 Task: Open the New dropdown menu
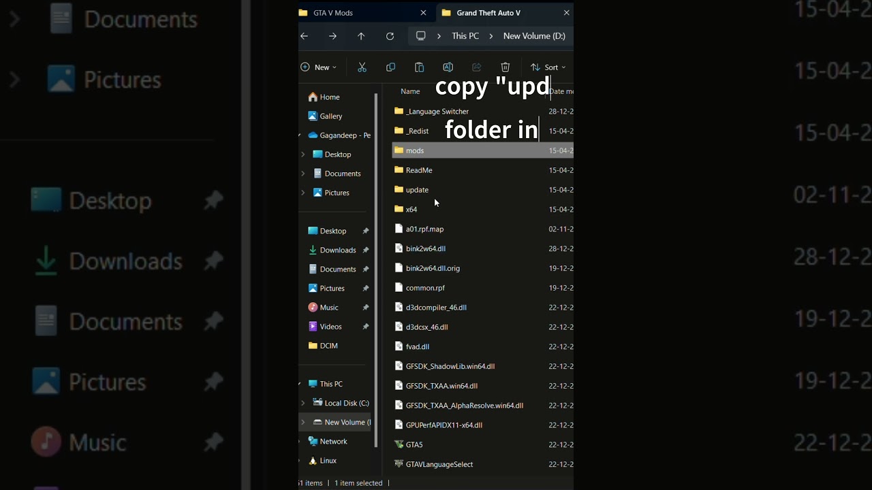(x=319, y=67)
